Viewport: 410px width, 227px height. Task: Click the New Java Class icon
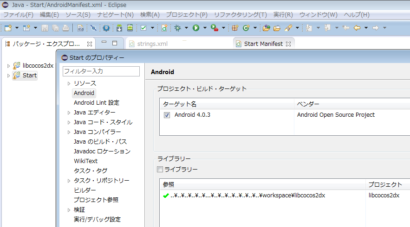pos(246,28)
